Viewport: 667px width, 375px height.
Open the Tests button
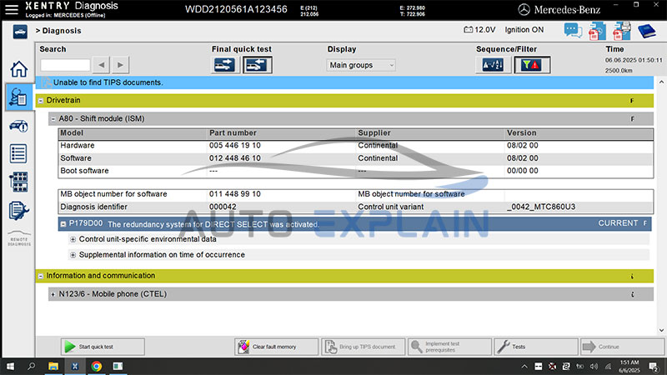pyautogui.click(x=536, y=347)
